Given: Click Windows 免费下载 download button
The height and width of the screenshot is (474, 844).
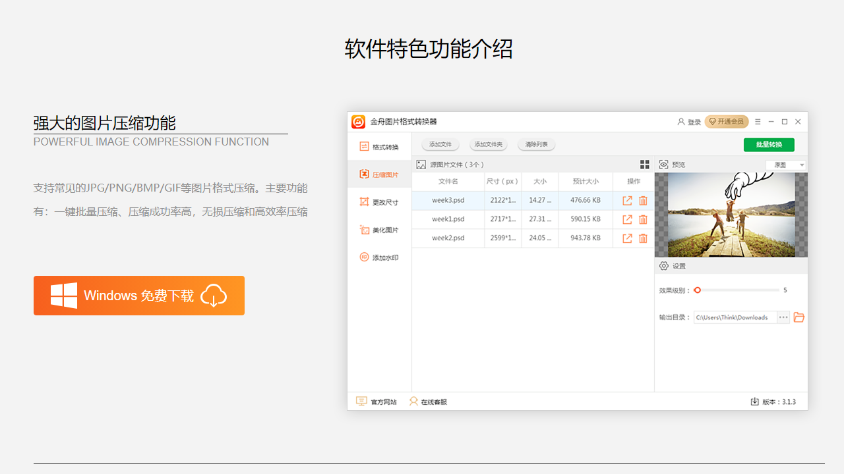Looking at the screenshot, I should click(x=138, y=296).
